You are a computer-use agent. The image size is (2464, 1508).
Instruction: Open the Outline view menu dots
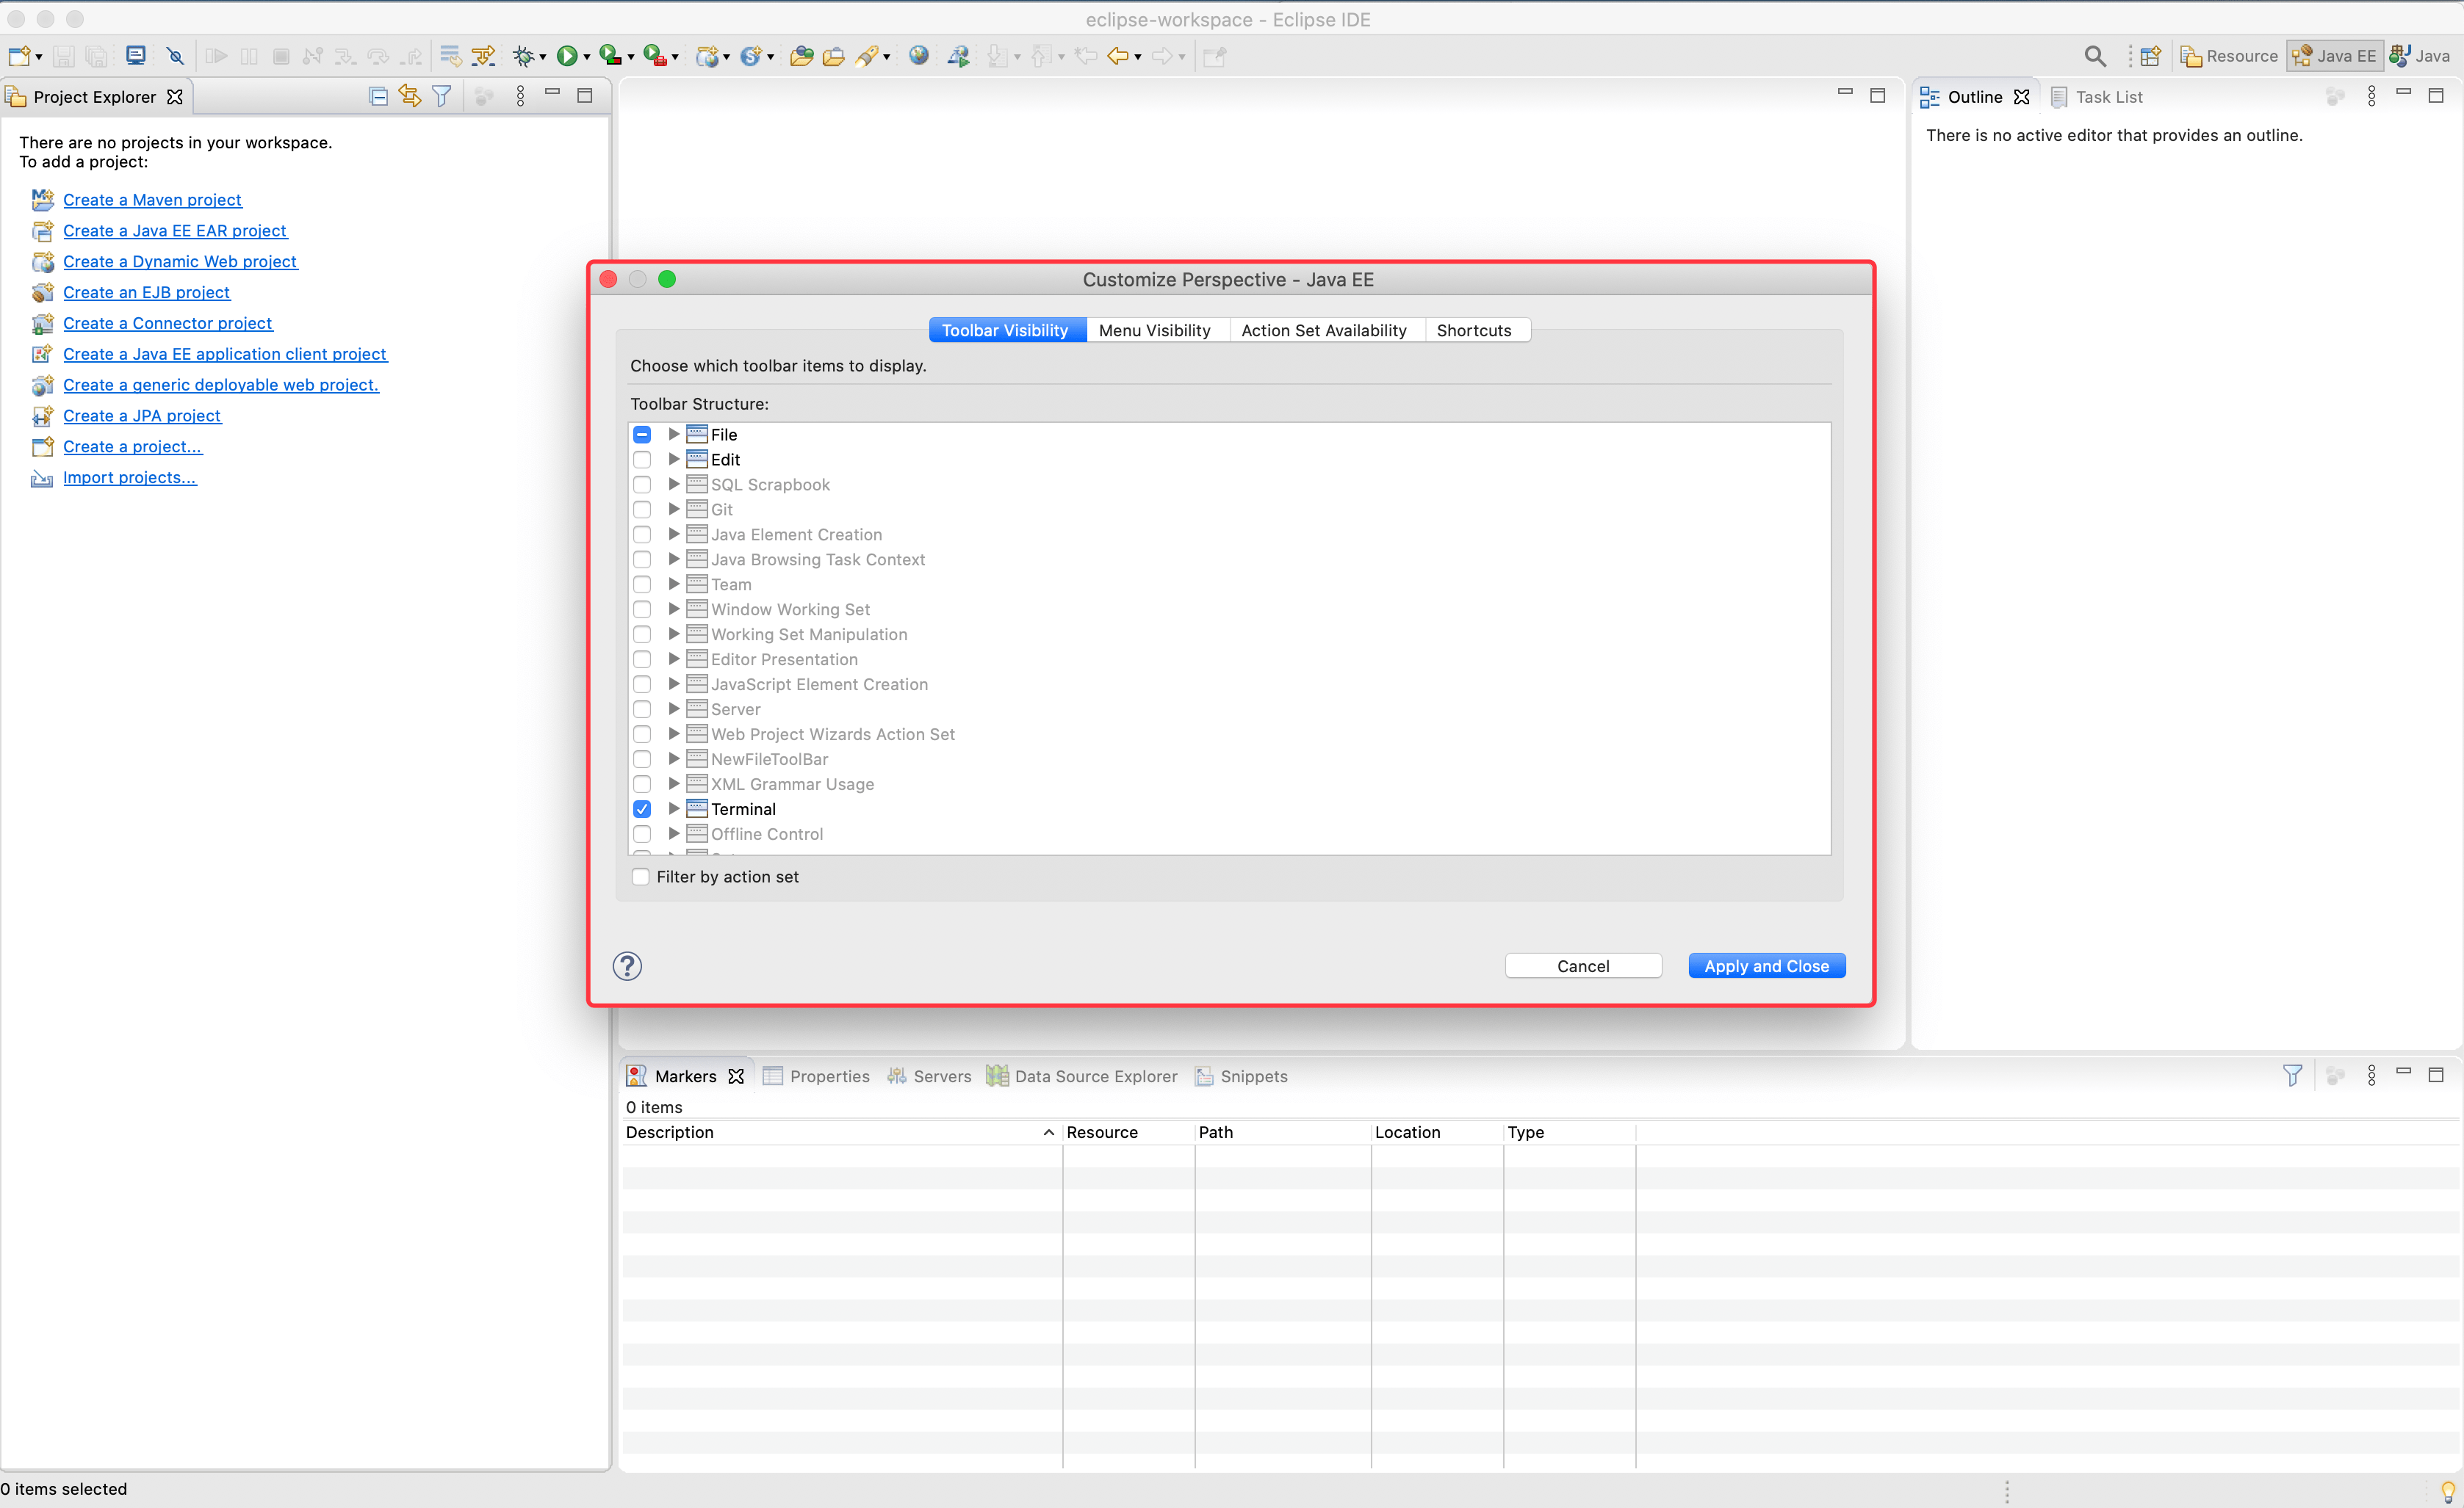coord(2371,96)
